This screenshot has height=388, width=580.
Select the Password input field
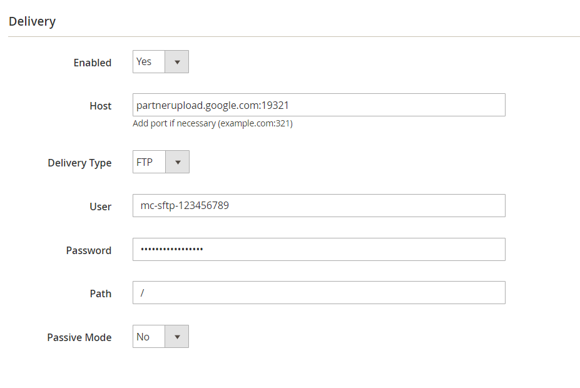click(319, 249)
